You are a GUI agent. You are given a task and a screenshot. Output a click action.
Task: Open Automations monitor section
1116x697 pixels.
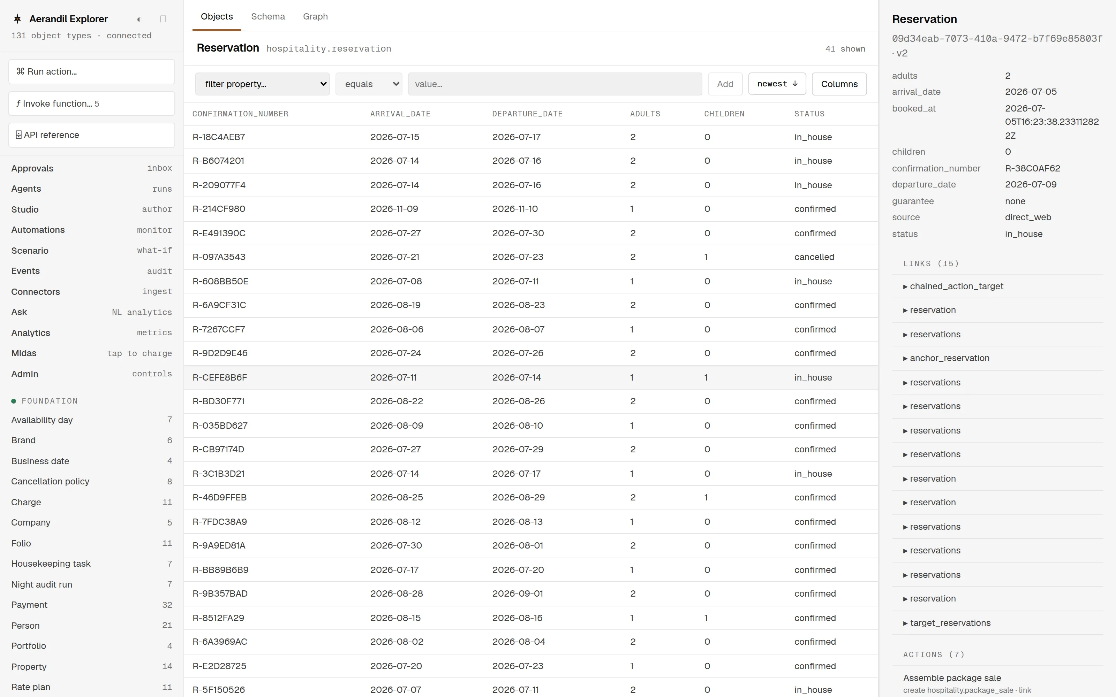(x=92, y=230)
